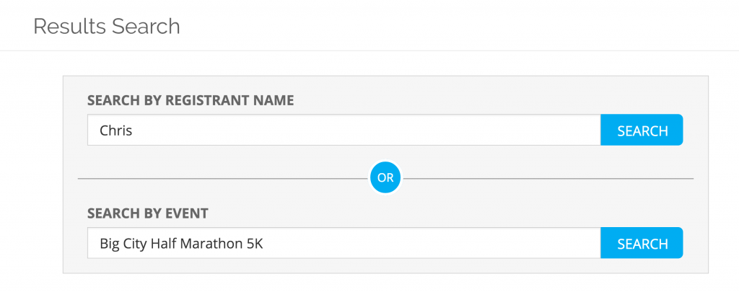Focus the Search By Event input field
This screenshot has width=739, height=292.
pos(344,244)
